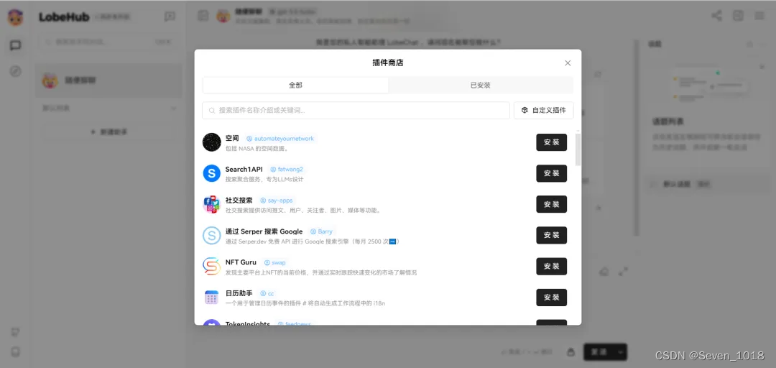Install the NFT Guru plugin
This screenshot has width=776, height=368.
click(551, 267)
